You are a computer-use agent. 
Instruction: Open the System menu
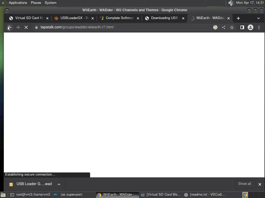(x=50, y=3)
